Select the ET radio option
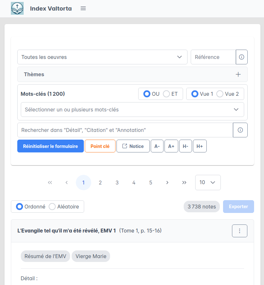The width and height of the screenshot is (264, 285). [166, 94]
